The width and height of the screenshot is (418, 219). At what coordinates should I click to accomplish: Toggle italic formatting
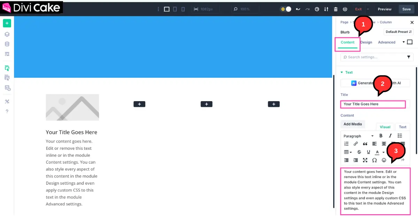click(x=390, y=136)
